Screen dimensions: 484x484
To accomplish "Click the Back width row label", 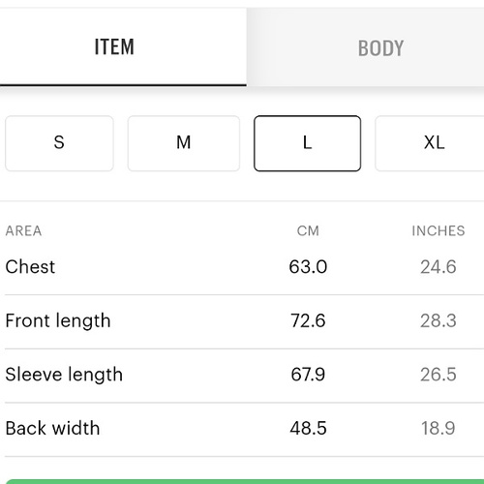I will pyautogui.click(x=52, y=428).
